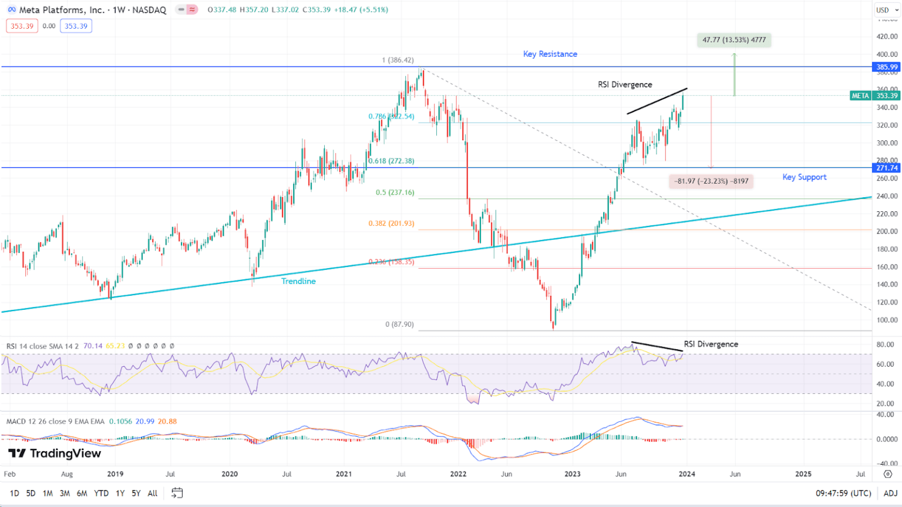Click the blue 353.39 buy button
The width and height of the screenshot is (902, 507).
[x=76, y=26]
